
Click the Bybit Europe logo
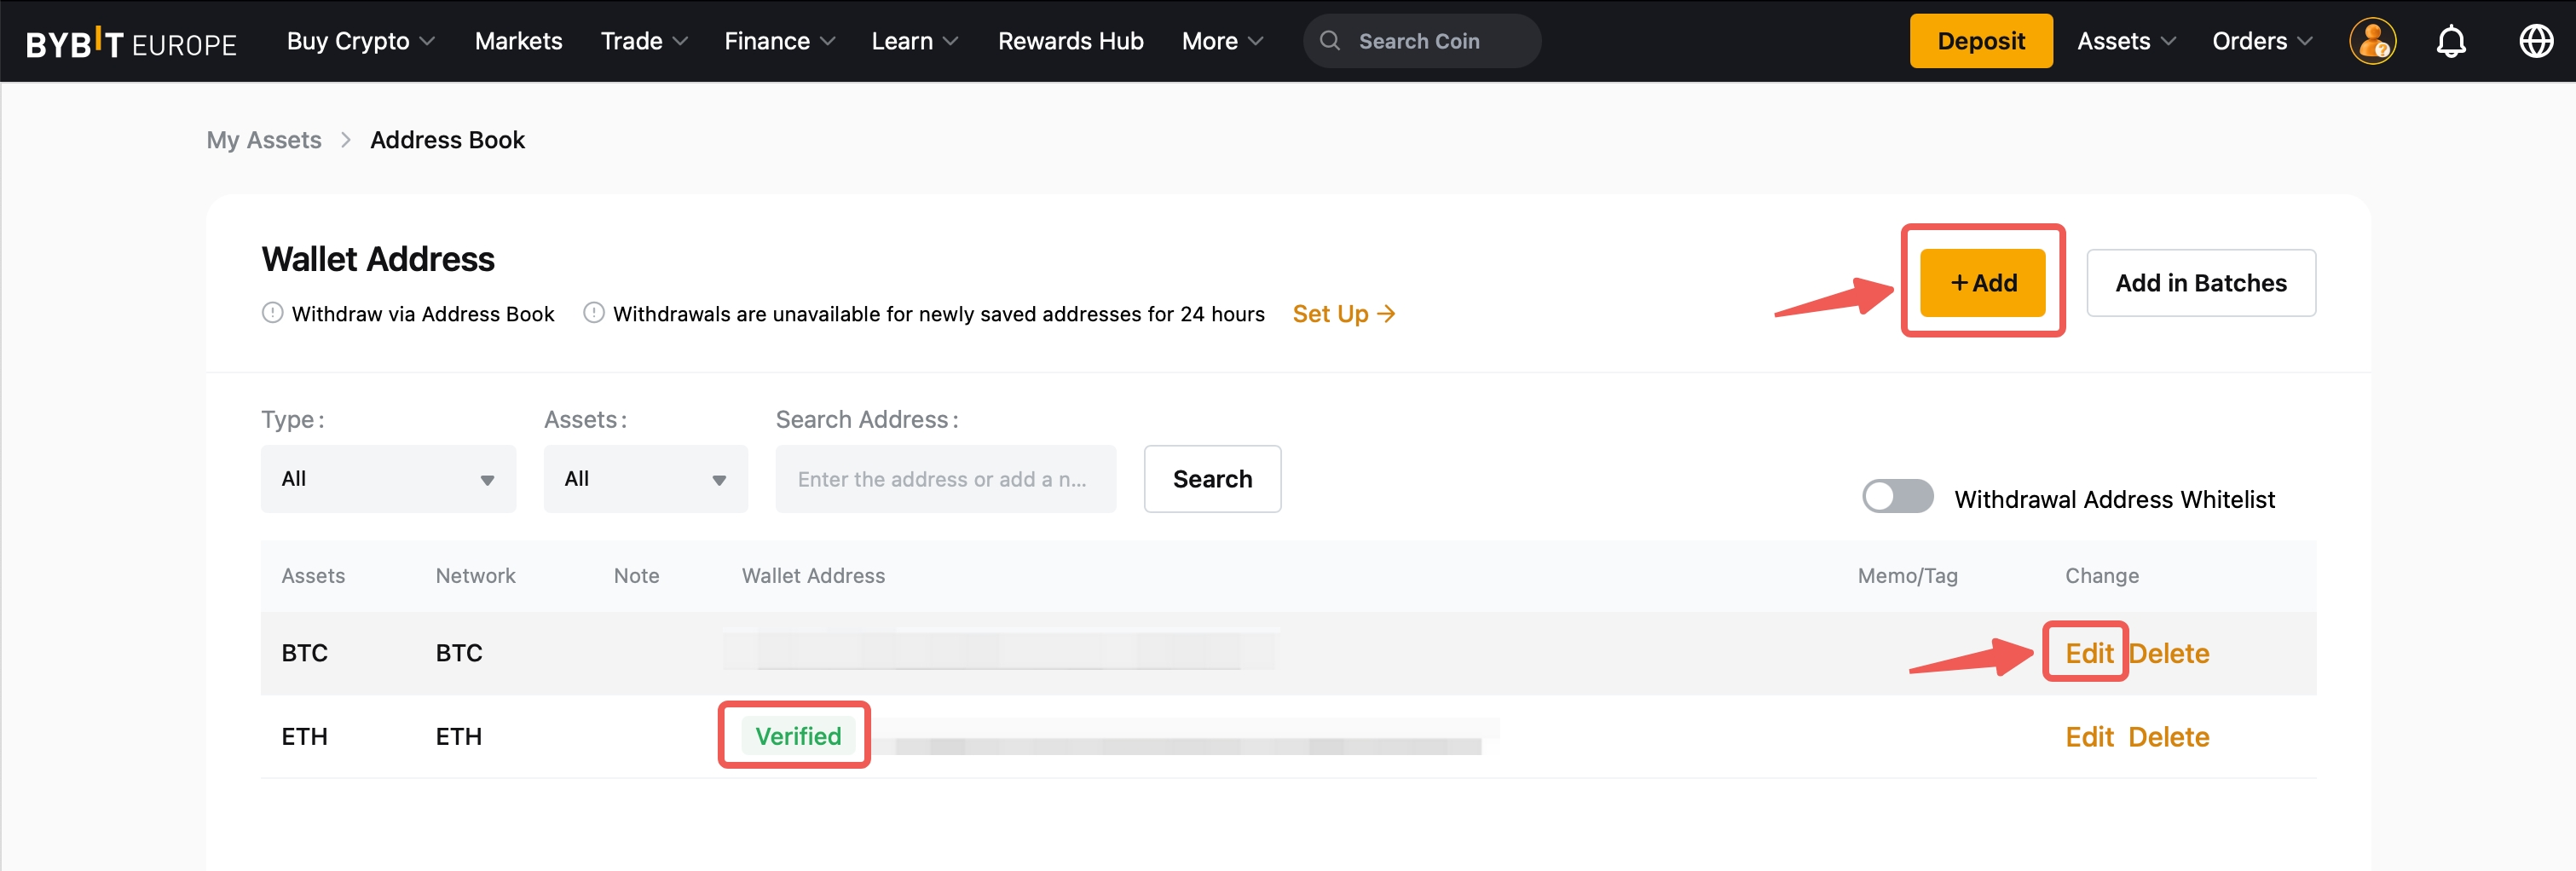pos(131,42)
